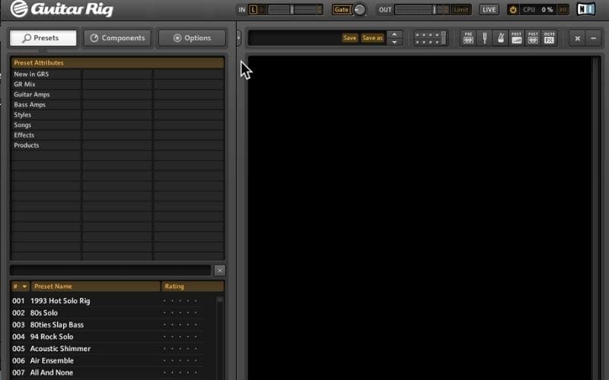Toggle the Master FX module
The height and width of the screenshot is (380, 609).
pyautogui.click(x=549, y=38)
